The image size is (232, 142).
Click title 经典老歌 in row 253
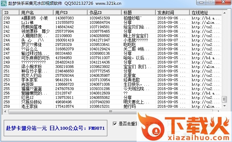click(132, 80)
